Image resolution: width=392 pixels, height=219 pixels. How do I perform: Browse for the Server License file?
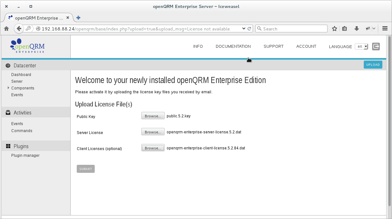point(153,132)
